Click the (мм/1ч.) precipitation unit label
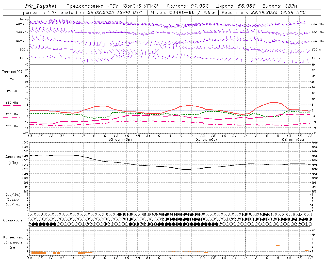The image size is (325, 260). [13, 204]
